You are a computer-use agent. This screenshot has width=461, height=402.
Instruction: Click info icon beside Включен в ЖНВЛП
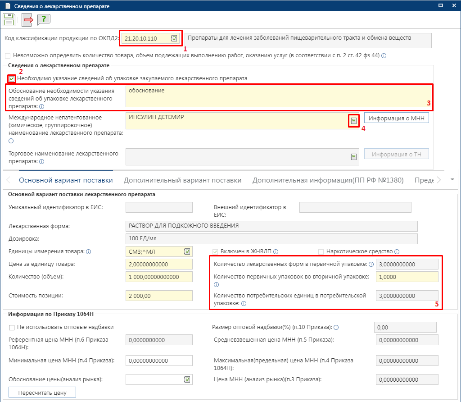[276, 251]
